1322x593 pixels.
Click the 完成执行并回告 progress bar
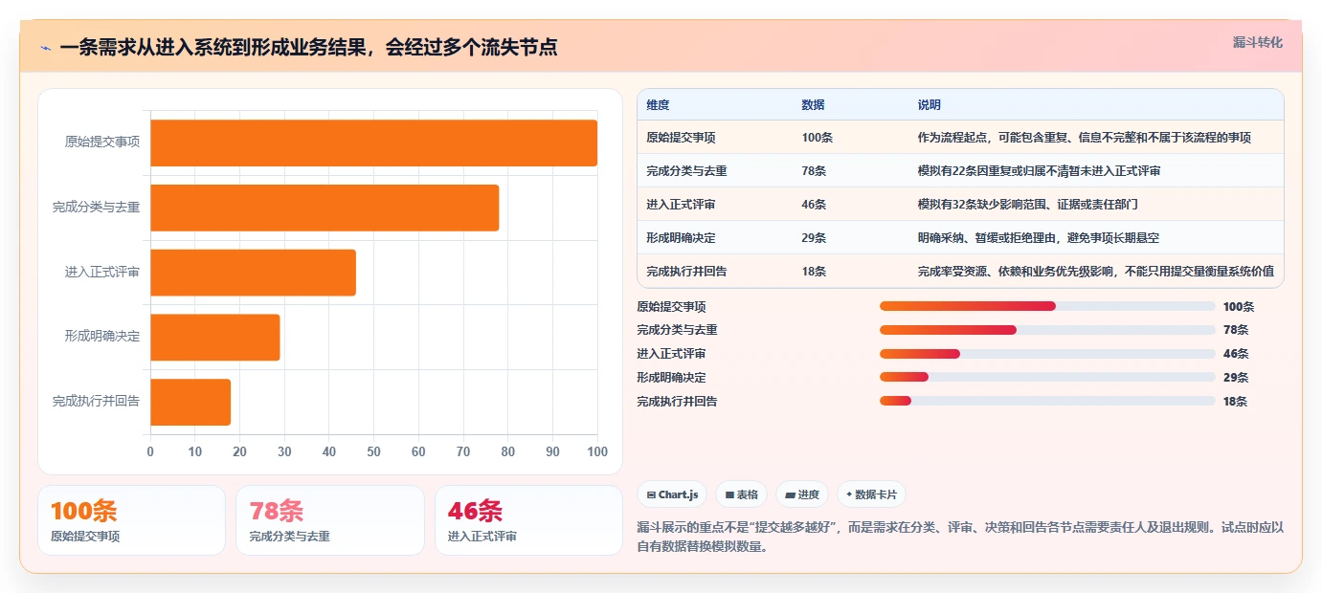[x=1047, y=401]
